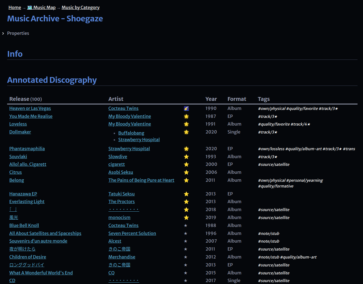Click Music Archive - Shoegaze page title

(x=55, y=18)
